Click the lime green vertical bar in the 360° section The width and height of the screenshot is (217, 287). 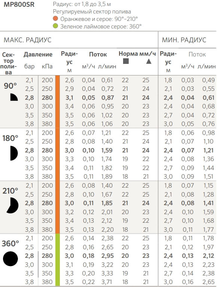pyautogui.click(x=58, y=260)
